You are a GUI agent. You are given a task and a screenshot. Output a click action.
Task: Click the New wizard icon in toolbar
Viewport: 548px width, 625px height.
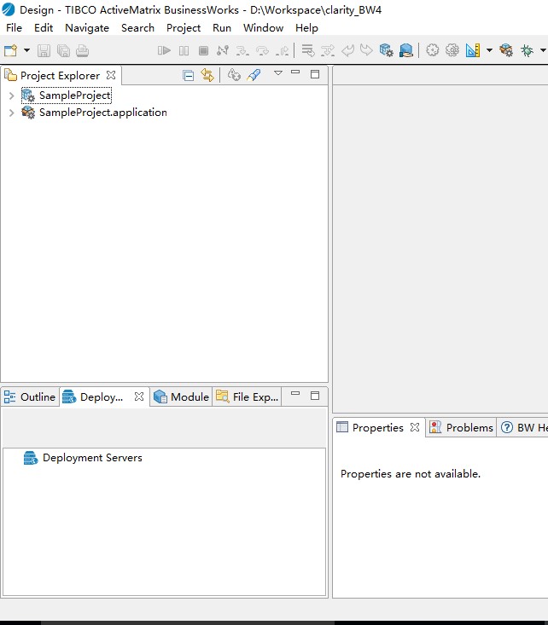[x=11, y=50]
